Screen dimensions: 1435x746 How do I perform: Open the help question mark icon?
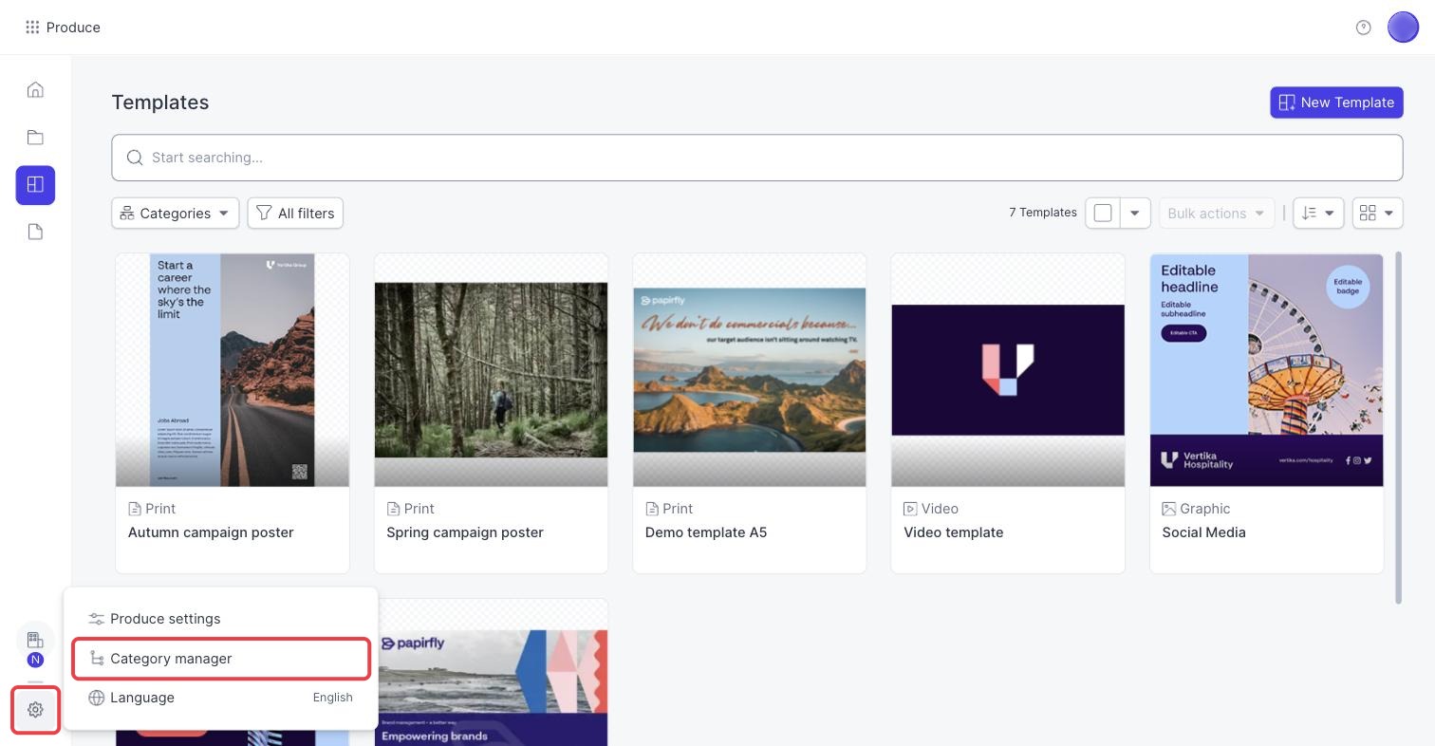pyautogui.click(x=1364, y=28)
